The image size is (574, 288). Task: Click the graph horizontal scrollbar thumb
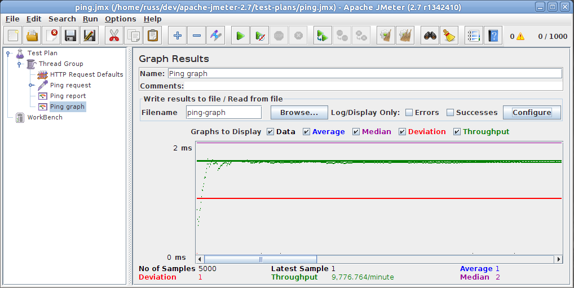[x=260, y=259]
